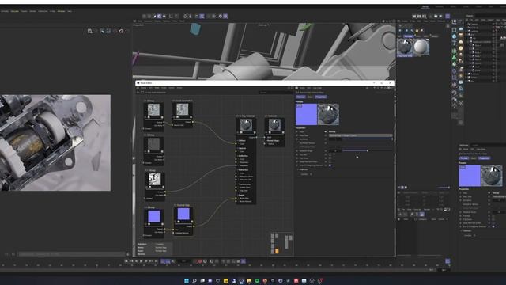Click the rendered image in picture viewer

pyautogui.click(x=55, y=142)
